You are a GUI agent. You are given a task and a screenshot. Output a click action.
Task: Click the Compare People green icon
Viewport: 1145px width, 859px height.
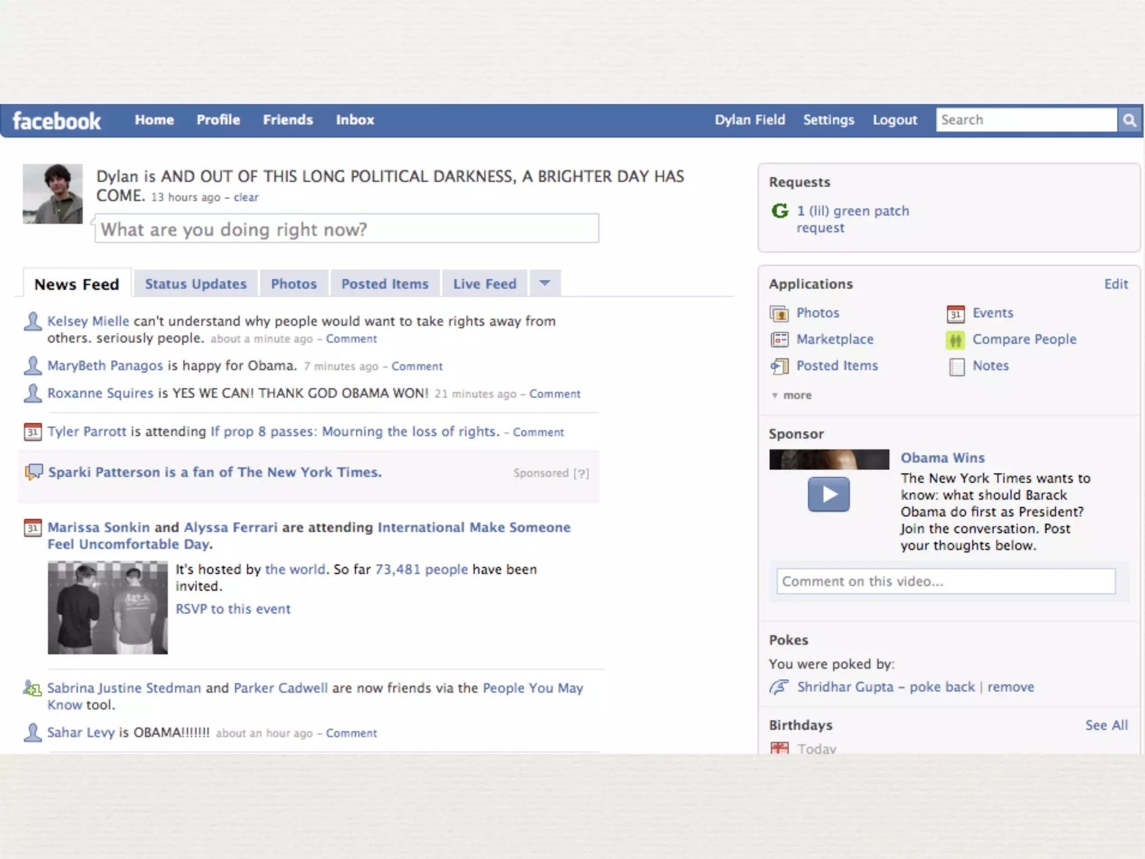pos(955,340)
